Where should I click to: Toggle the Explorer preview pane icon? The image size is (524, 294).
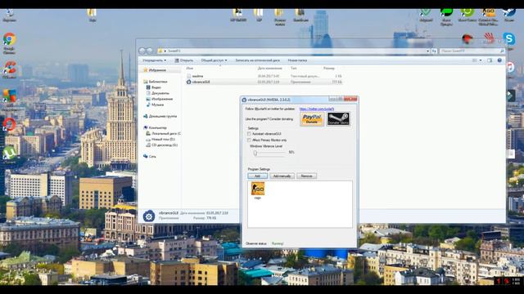490,60
